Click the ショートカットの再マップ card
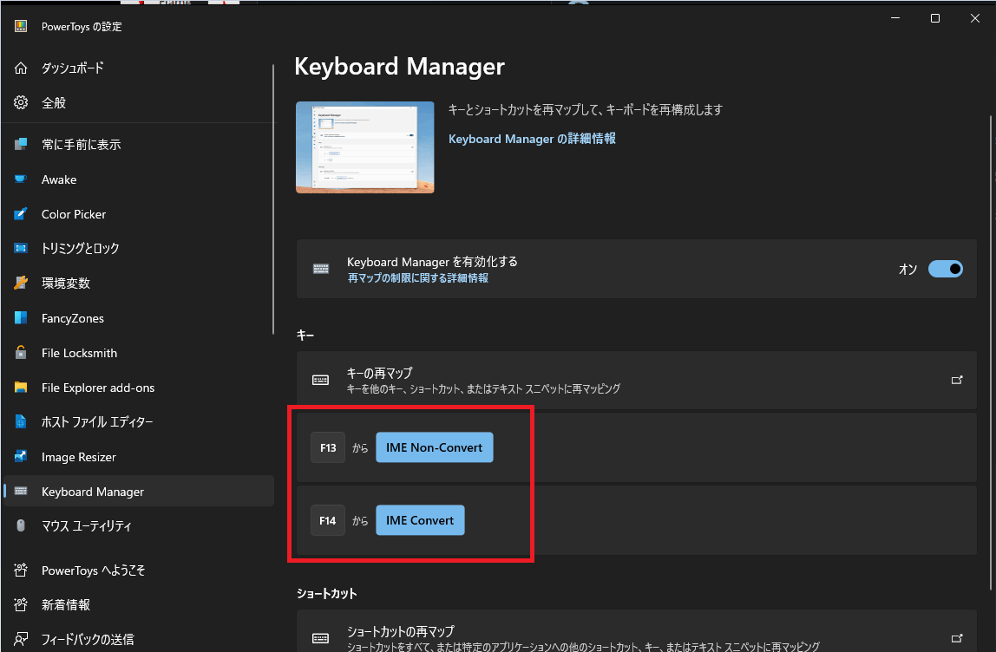Viewport: 996px width, 652px height. (x=637, y=633)
